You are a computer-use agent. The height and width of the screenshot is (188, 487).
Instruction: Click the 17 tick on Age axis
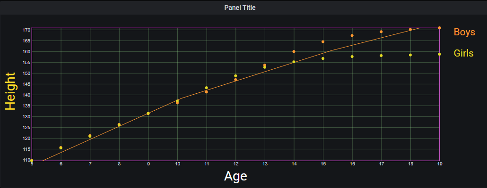click(381, 164)
